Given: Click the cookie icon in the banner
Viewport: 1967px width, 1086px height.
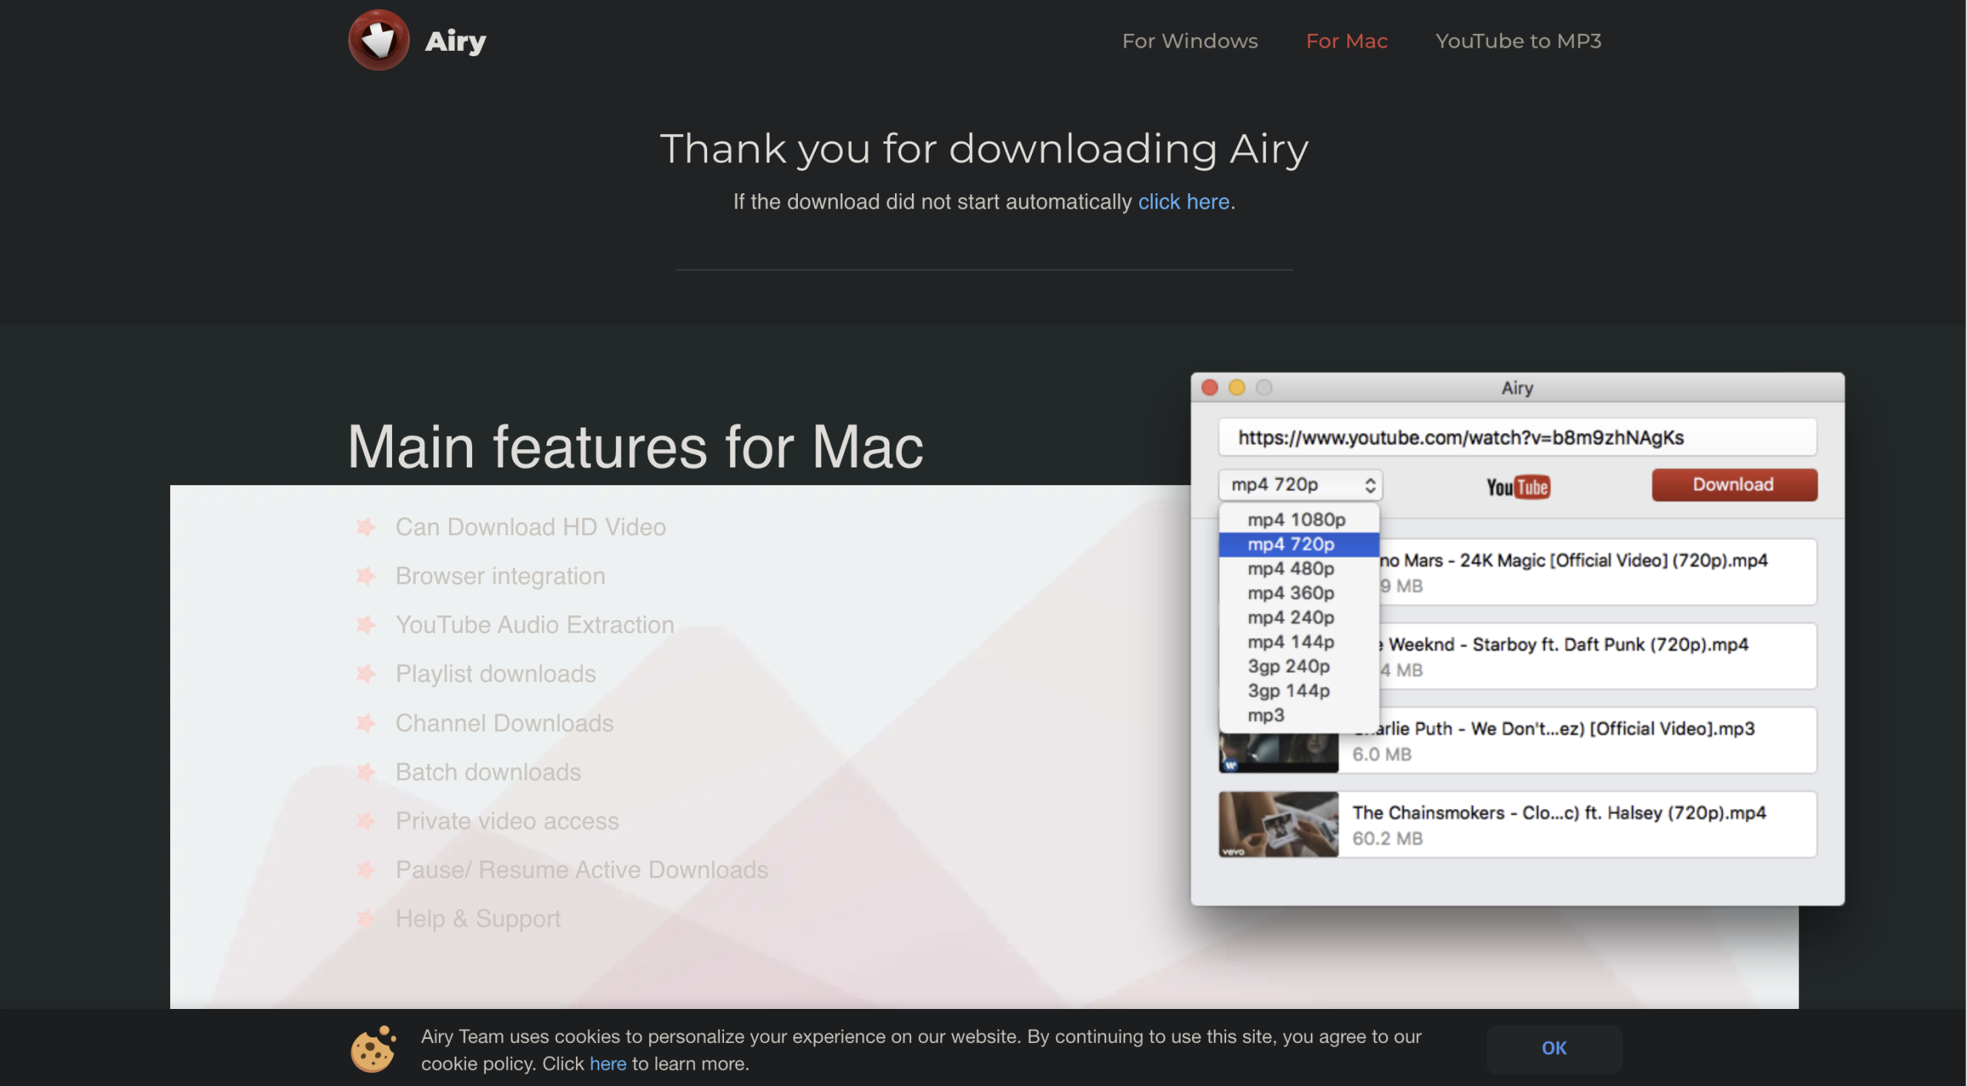Looking at the screenshot, I should click(374, 1049).
